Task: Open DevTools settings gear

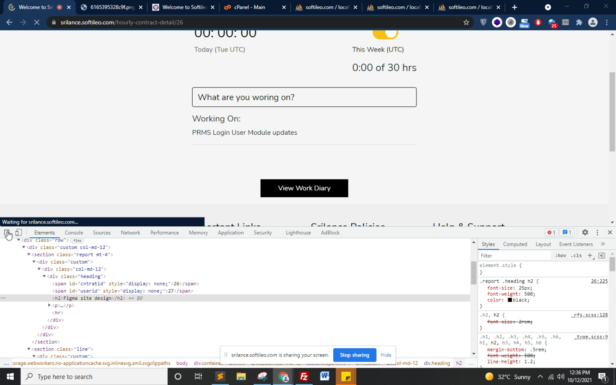Action: coord(585,233)
